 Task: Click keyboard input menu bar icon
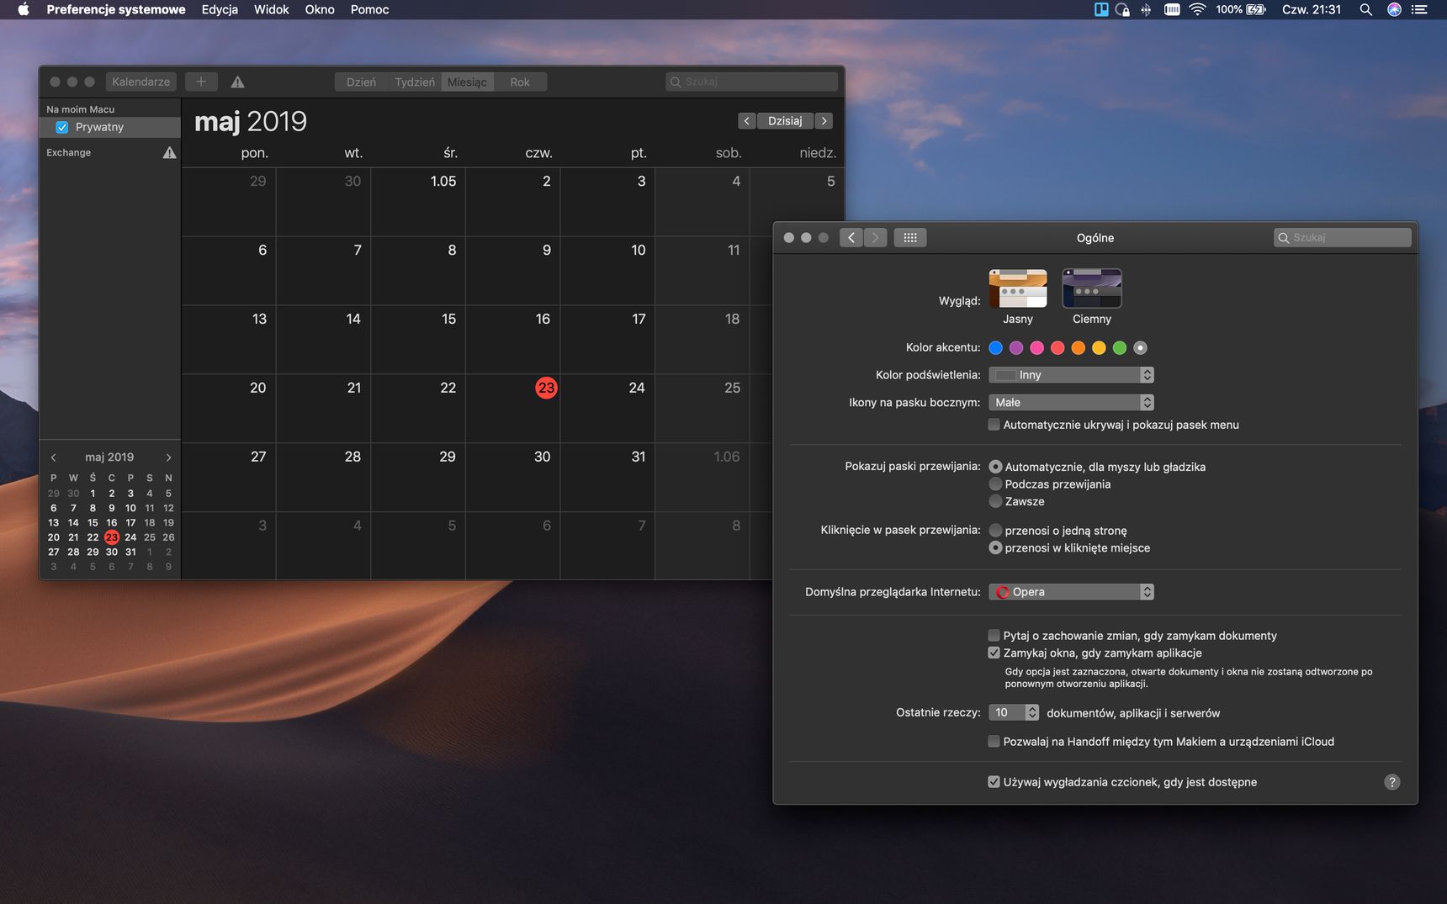[1172, 9]
